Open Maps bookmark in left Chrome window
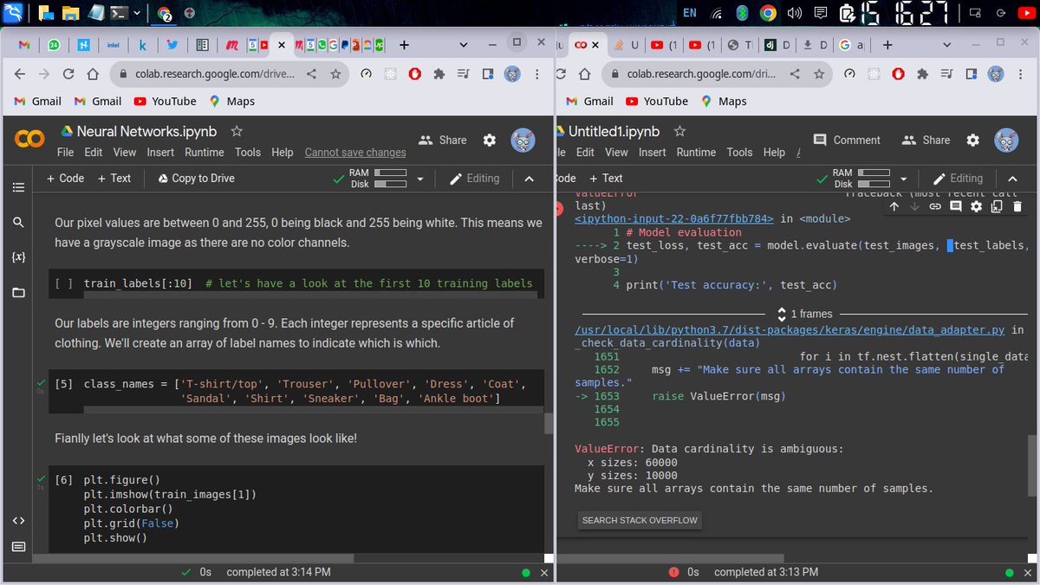 (x=232, y=101)
